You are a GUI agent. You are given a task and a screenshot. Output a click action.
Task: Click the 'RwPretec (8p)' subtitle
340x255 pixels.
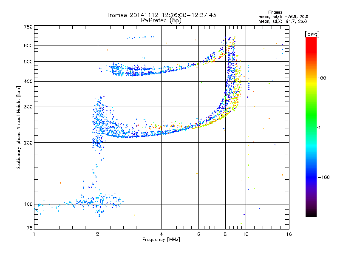[x=161, y=20]
